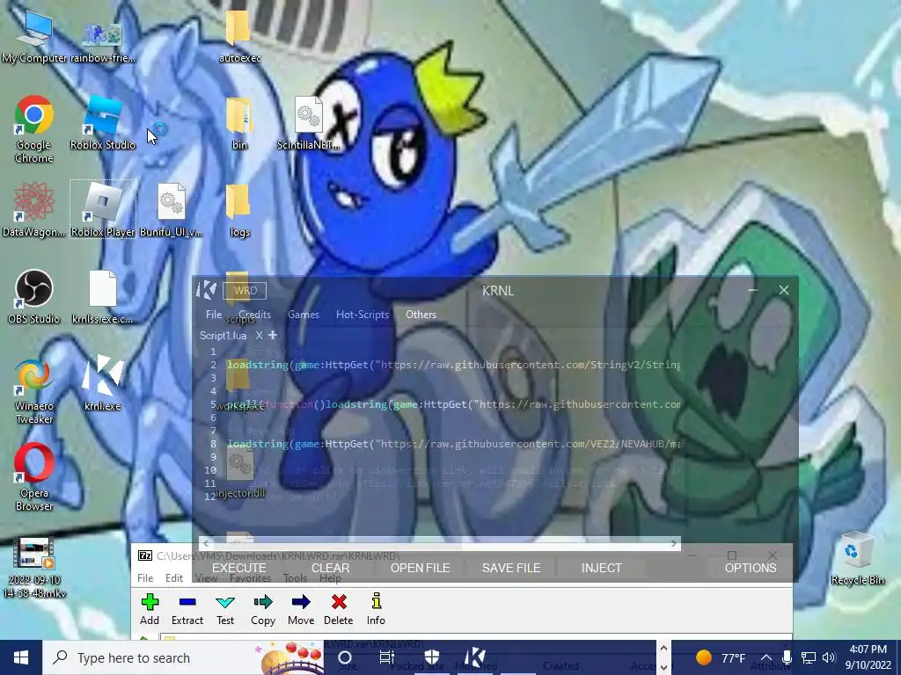The width and height of the screenshot is (901, 675).
Task: Open Task View on taskbar
Action: pyautogui.click(x=387, y=657)
